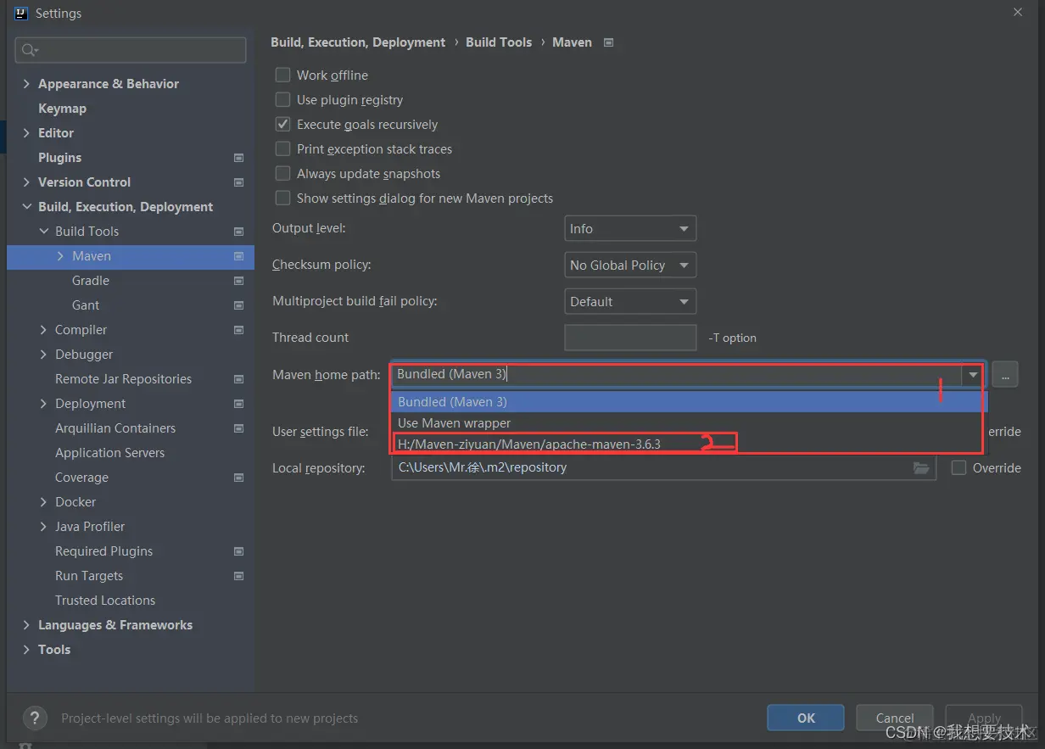The width and height of the screenshot is (1045, 749).
Task: Collapse Build, Execution, Deployment section
Action: pos(26,207)
